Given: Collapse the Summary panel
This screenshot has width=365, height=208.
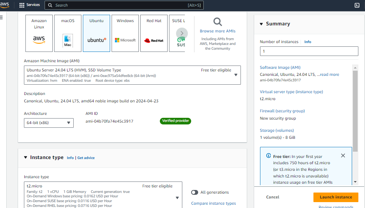Looking at the screenshot, I should pos(261,24).
